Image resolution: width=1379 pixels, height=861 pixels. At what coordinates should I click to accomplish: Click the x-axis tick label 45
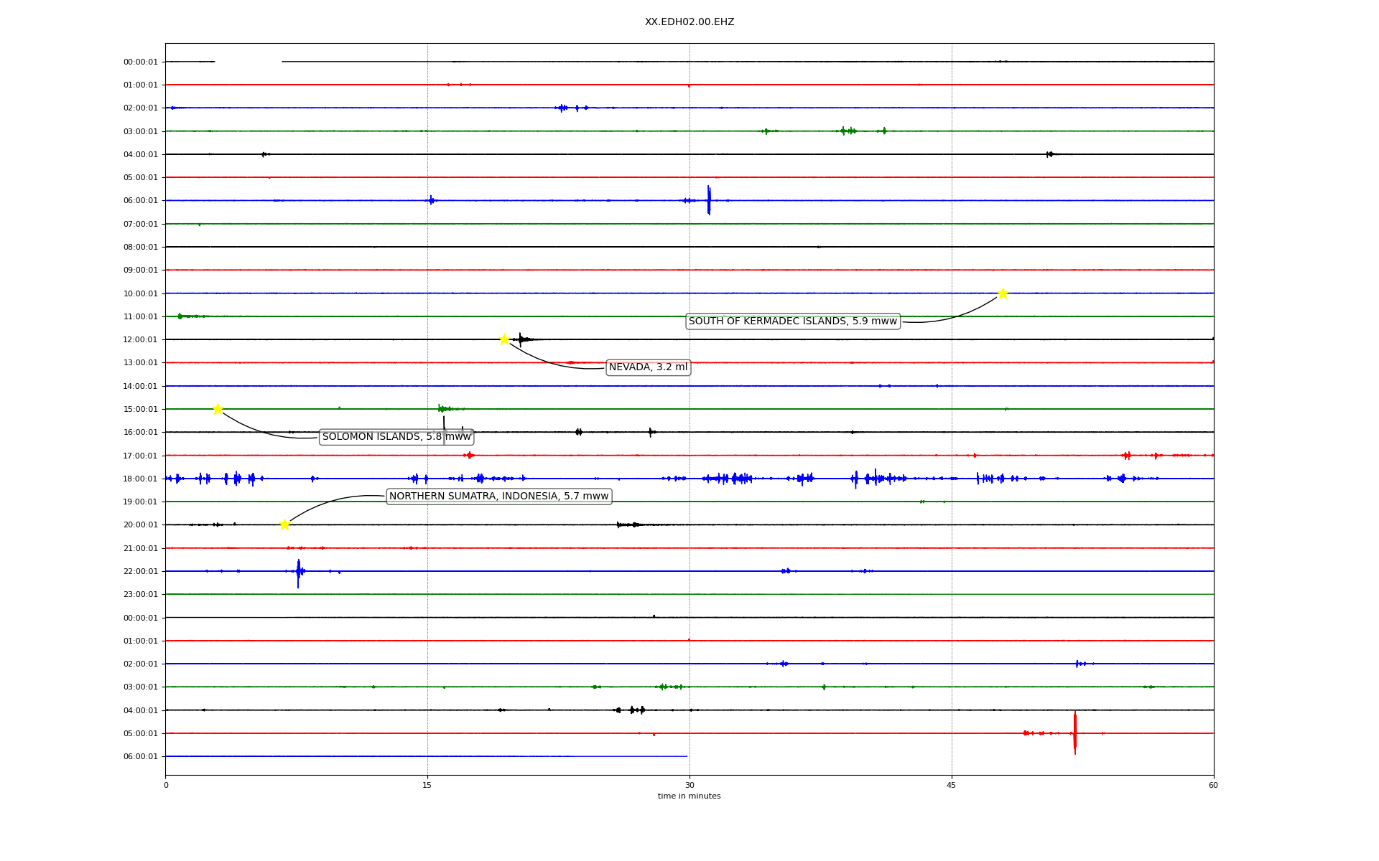[x=952, y=785]
